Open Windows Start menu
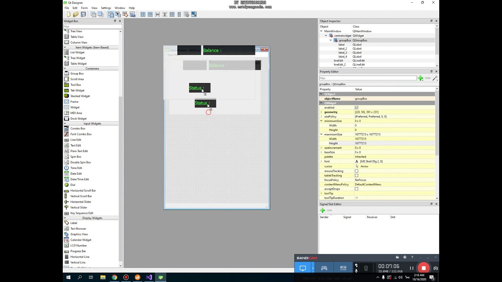The height and width of the screenshot is (282, 502). point(68,277)
